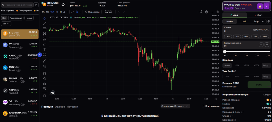272x122 pixels.
Task: Set chart interval to 4Ч
Action: [61, 12]
